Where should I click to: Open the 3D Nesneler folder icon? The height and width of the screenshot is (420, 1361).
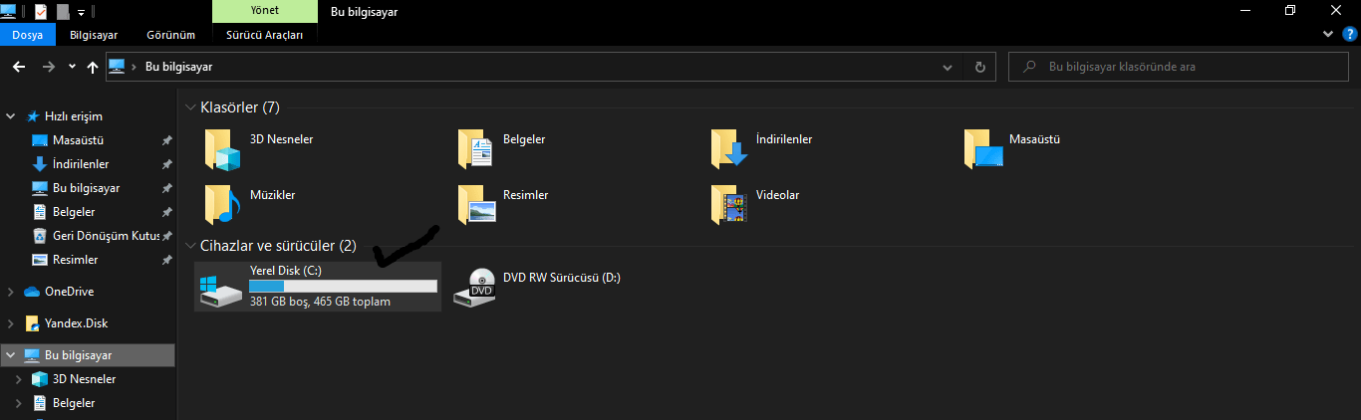click(x=223, y=148)
